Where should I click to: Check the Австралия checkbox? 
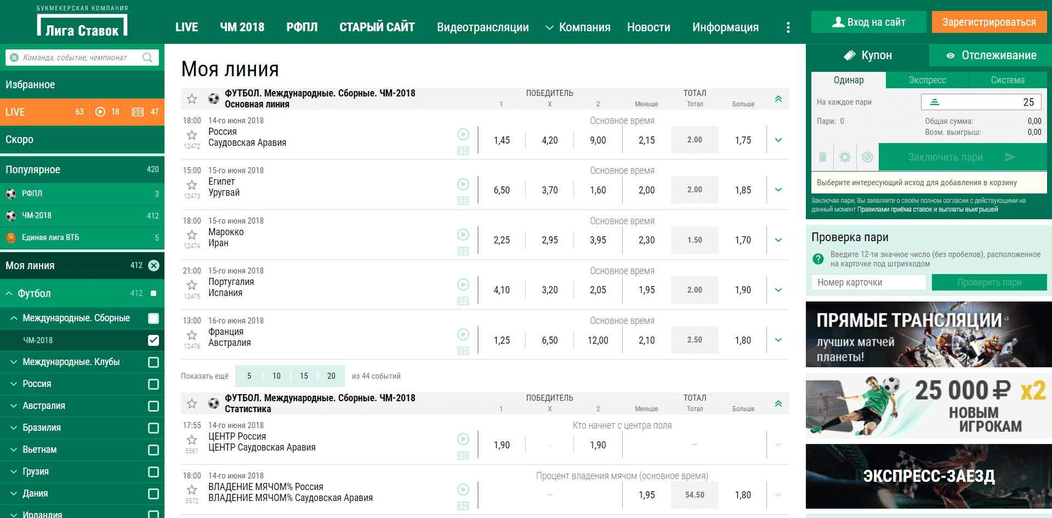[x=153, y=406]
